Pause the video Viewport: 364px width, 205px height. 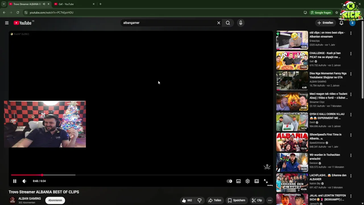click(x=15, y=181)
